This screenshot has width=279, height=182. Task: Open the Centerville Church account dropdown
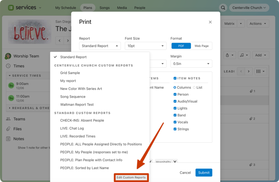[x=249, y=8]
